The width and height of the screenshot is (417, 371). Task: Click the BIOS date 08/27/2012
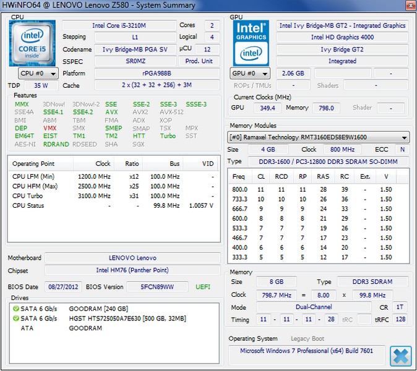point(63,287)
